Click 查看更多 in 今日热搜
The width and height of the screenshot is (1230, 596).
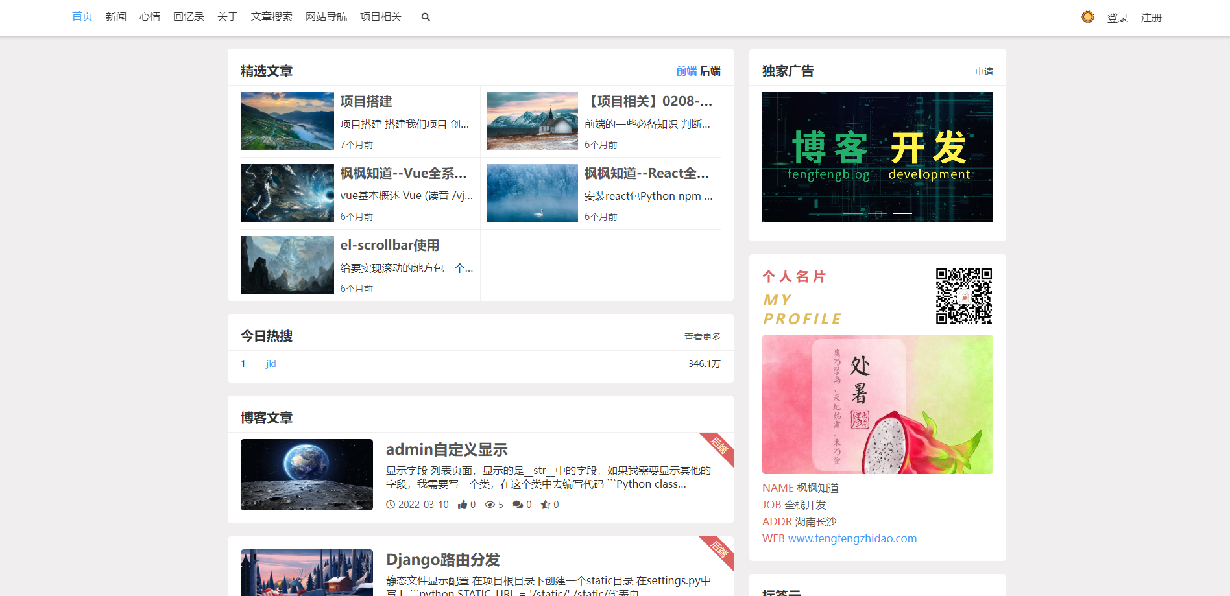coord(703,337)
